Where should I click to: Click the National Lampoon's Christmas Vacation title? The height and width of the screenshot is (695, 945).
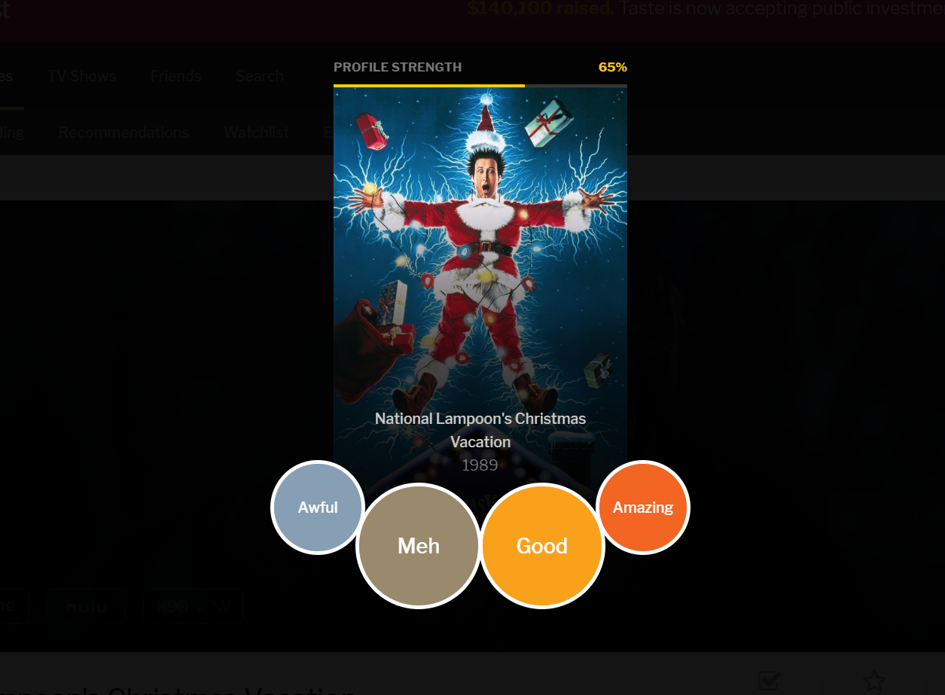pos(480,430)
